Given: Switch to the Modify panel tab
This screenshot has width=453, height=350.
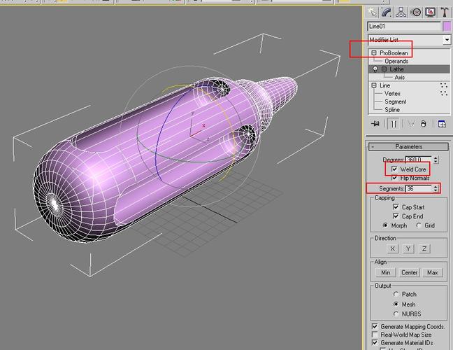Looking at the screenshot, I should point(387,13).
